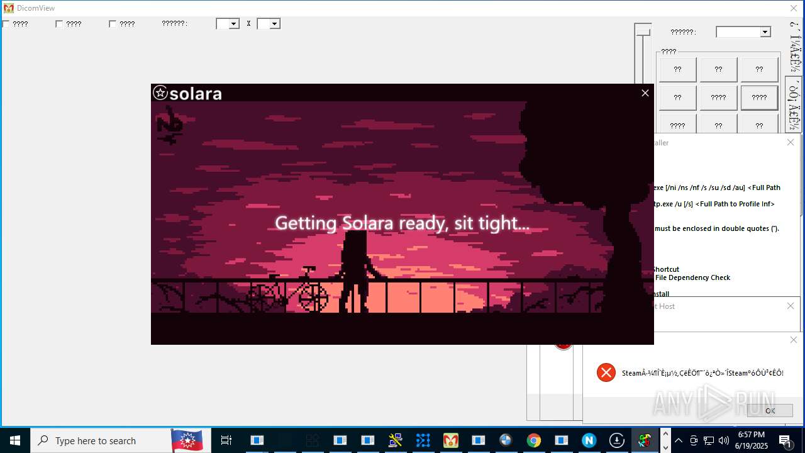Click the flag search highlight icon
The width and height of the screenshot is (805, 453).
[x=187, y=440]
